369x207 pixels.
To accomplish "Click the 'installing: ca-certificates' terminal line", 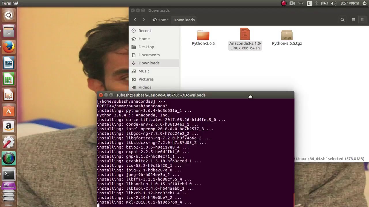I will point(161,120).
